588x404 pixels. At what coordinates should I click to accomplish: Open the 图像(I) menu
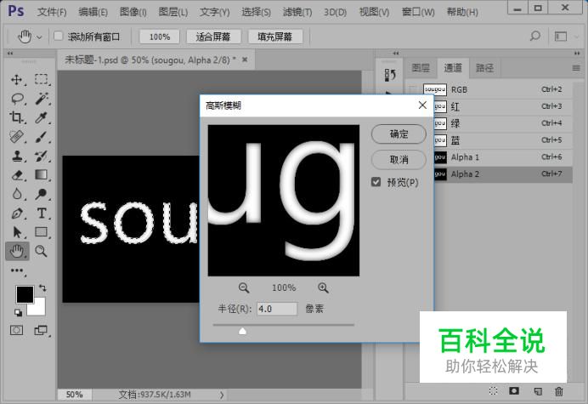pos(133,12)
